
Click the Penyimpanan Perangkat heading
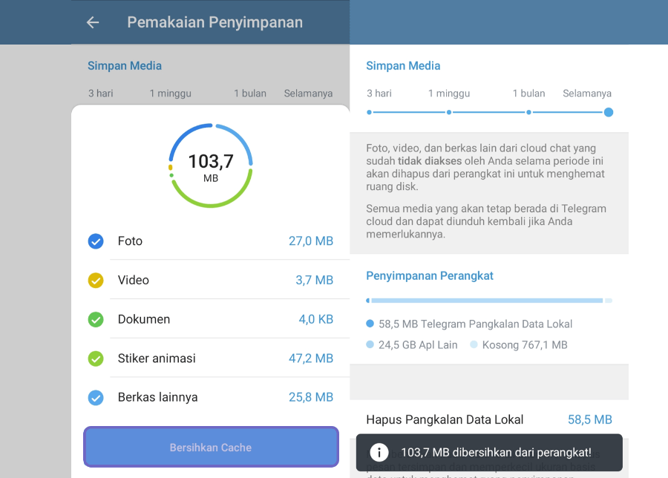pos(430,276)
